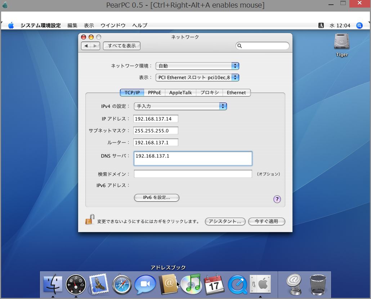Open iChat from the Dock
The height and width of the screenshot is (299, 371).
(145, 284)
